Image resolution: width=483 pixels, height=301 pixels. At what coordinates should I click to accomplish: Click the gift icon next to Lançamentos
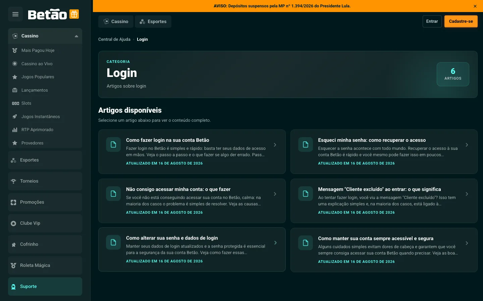(15, 90)
